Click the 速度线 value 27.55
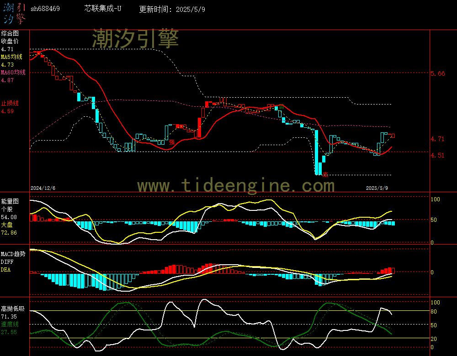Image resolution: width=457 pixels, height=356 pixels. 9,332
